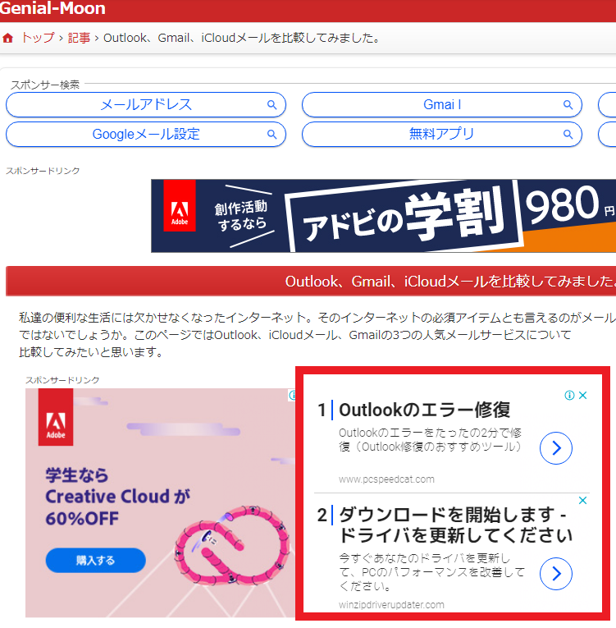
Task: Open the トップ breadcrumb link
Action: pos(38,38)
